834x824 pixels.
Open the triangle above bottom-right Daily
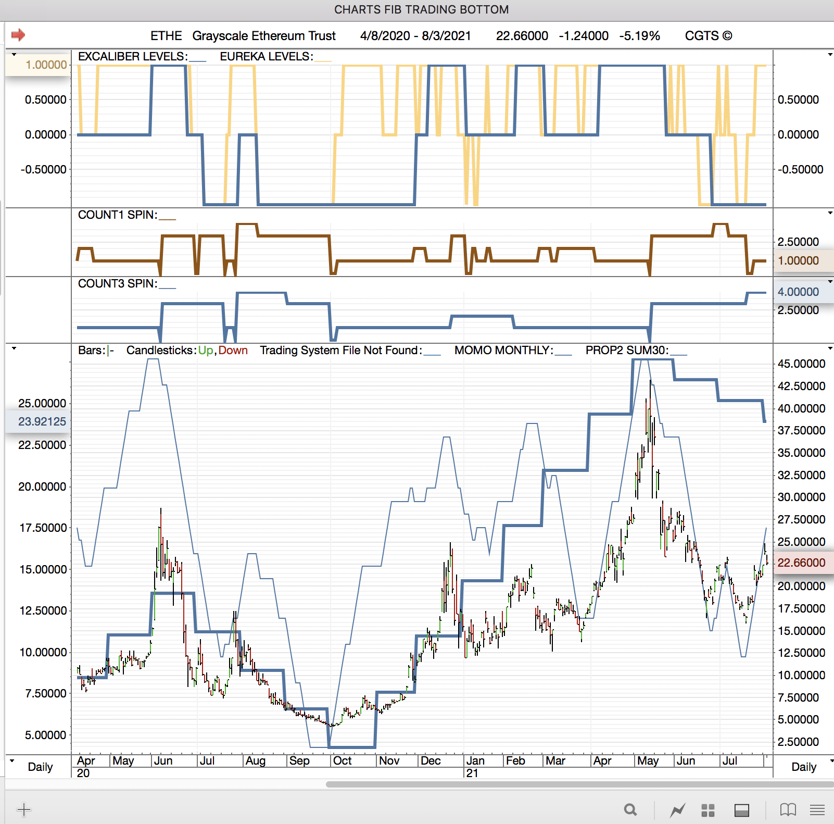[831, 761]
